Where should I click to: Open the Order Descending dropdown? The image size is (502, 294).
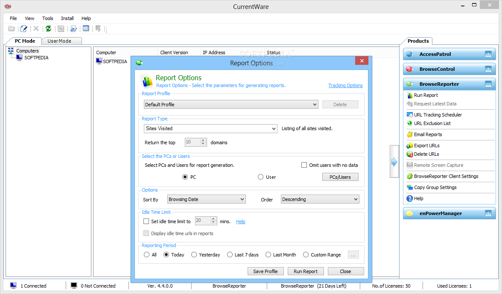tap(320, 199)
